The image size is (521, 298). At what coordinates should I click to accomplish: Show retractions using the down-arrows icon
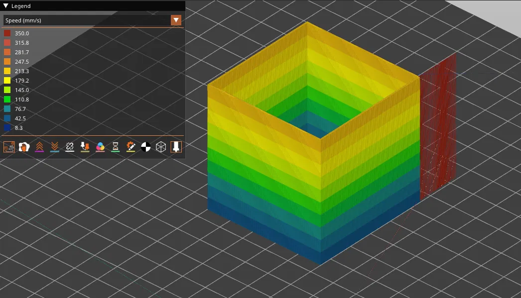pos(54,146)
